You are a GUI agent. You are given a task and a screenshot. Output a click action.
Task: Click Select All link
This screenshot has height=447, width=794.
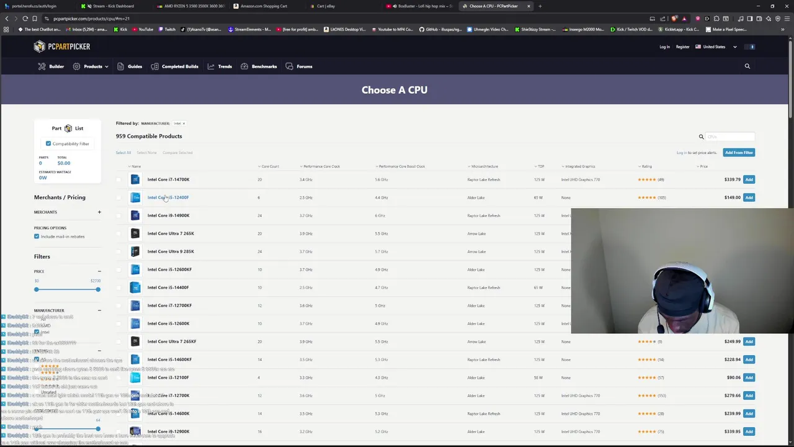pos(123,153)
